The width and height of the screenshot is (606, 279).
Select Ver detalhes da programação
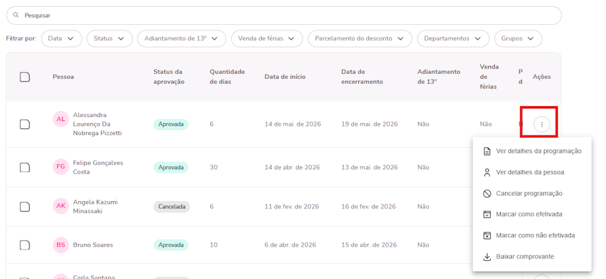(x=532, y=151)
